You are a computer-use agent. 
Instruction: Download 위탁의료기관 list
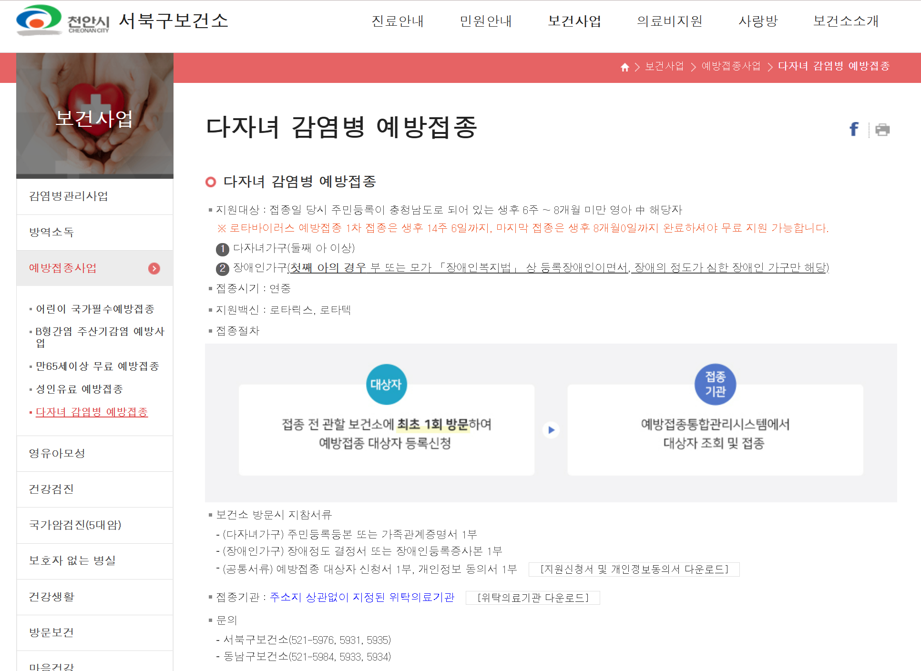(533, 598)
